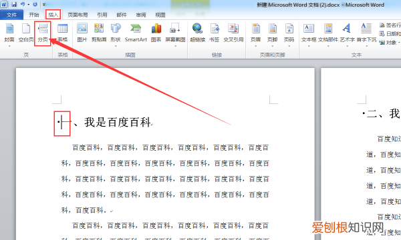The image size is (401, 240).
Task: Click the heading text 我是百度百科
Action: (x=118, y=122)
